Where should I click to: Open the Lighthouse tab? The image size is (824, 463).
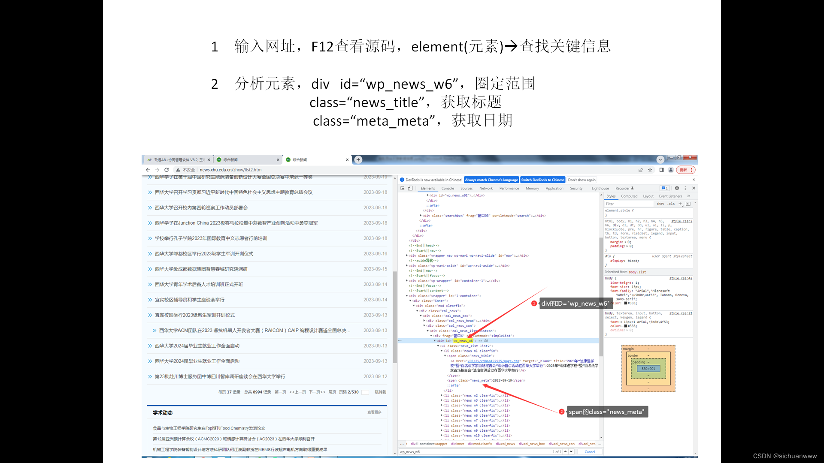pyautogui.click(x=600, y=188)
